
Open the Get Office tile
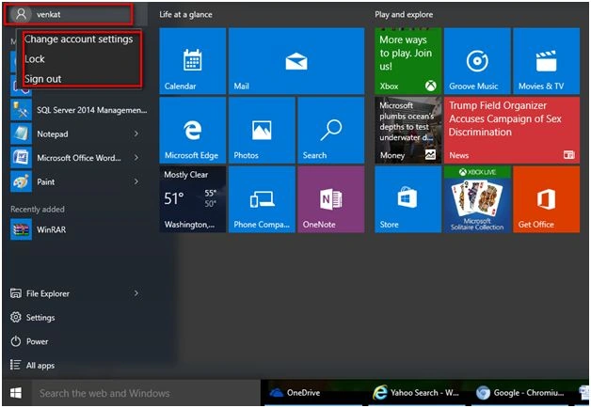pyautogui.click(x=546, y=199)
